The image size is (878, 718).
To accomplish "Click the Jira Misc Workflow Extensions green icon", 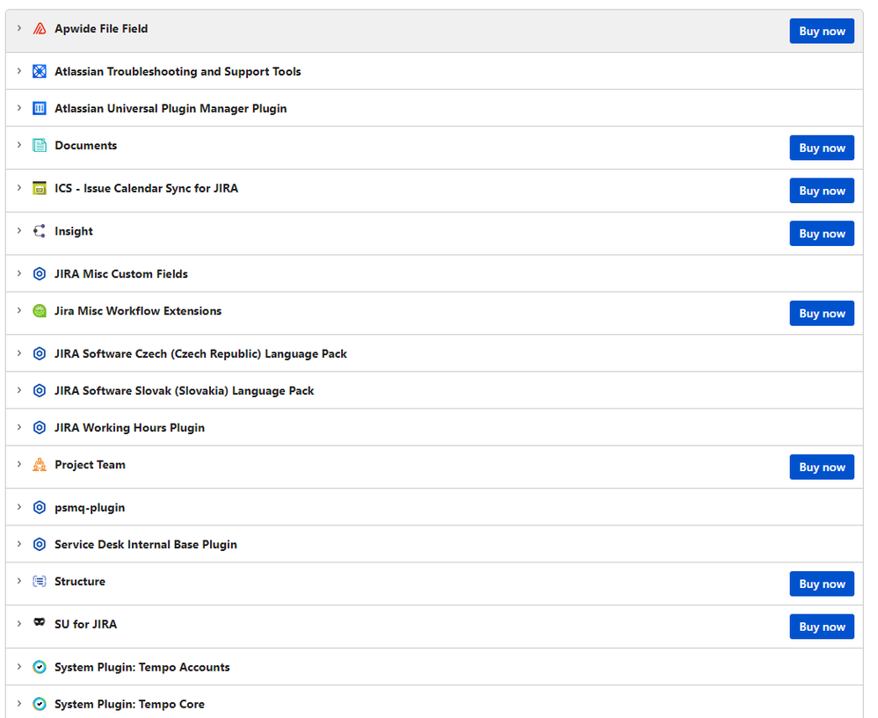I will click(40, 311).
